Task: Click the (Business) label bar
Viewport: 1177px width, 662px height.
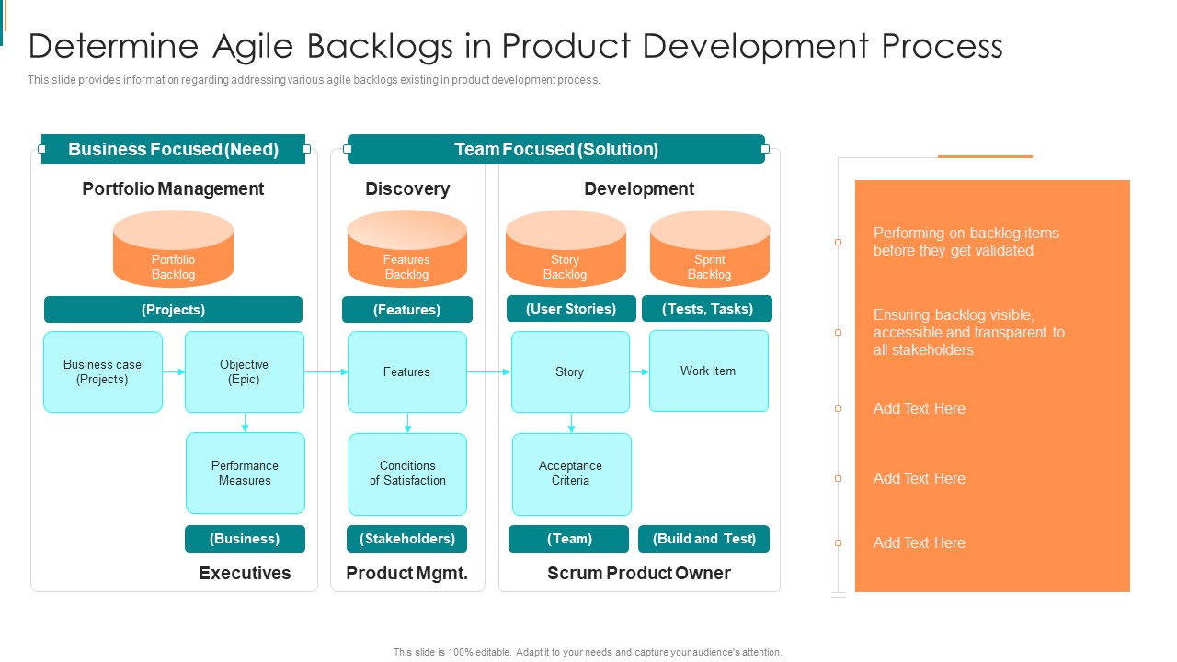Action: [x=245, y=539]
